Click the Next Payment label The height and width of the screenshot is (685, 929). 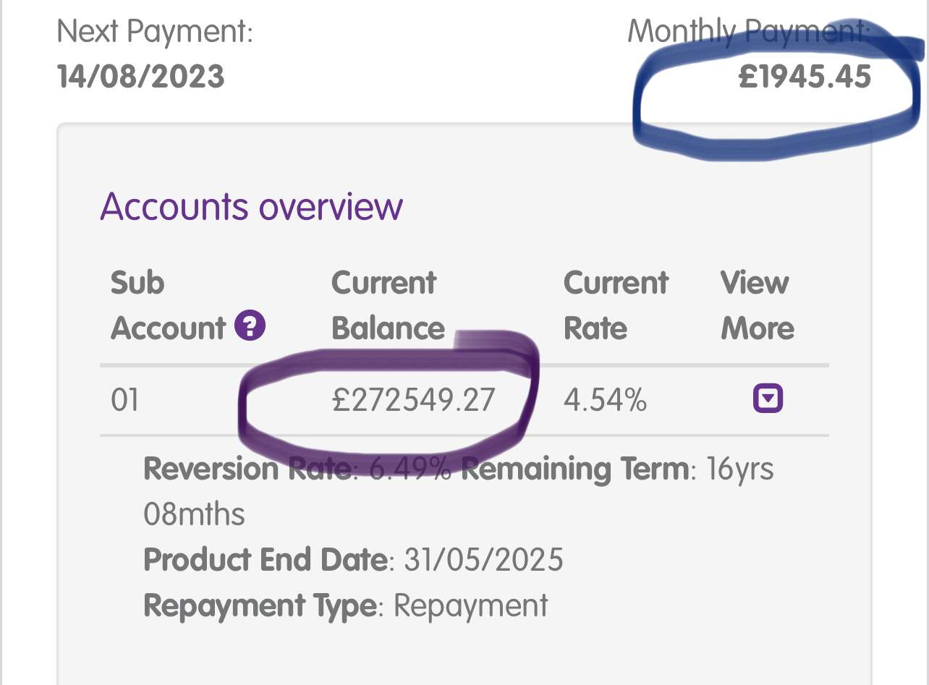155,33
